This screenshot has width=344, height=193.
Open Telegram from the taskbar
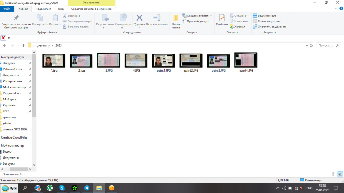point(87,188)
